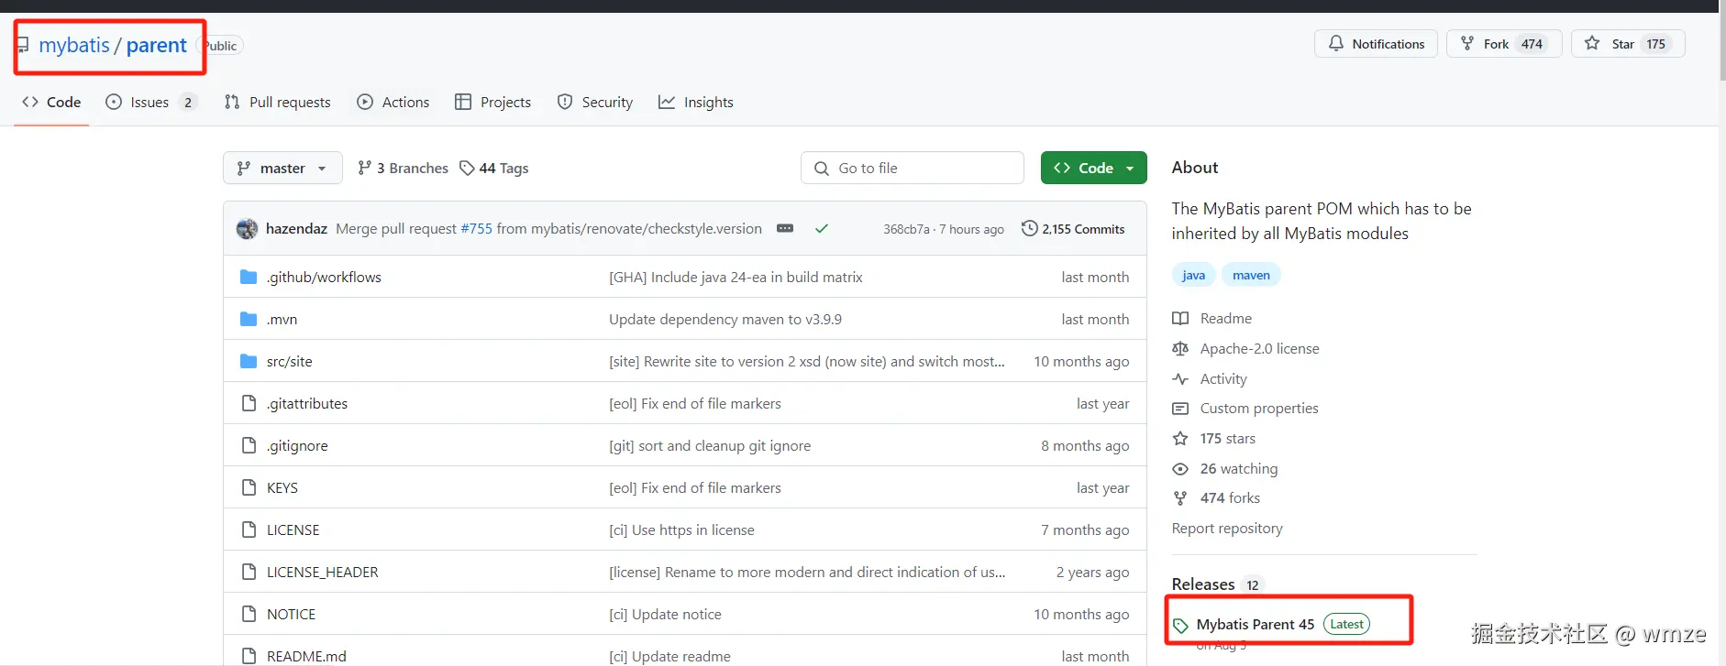Open the KEYS file
Image resolution: width=1726 pixels, height=666 pixels.
click(282, 487)
